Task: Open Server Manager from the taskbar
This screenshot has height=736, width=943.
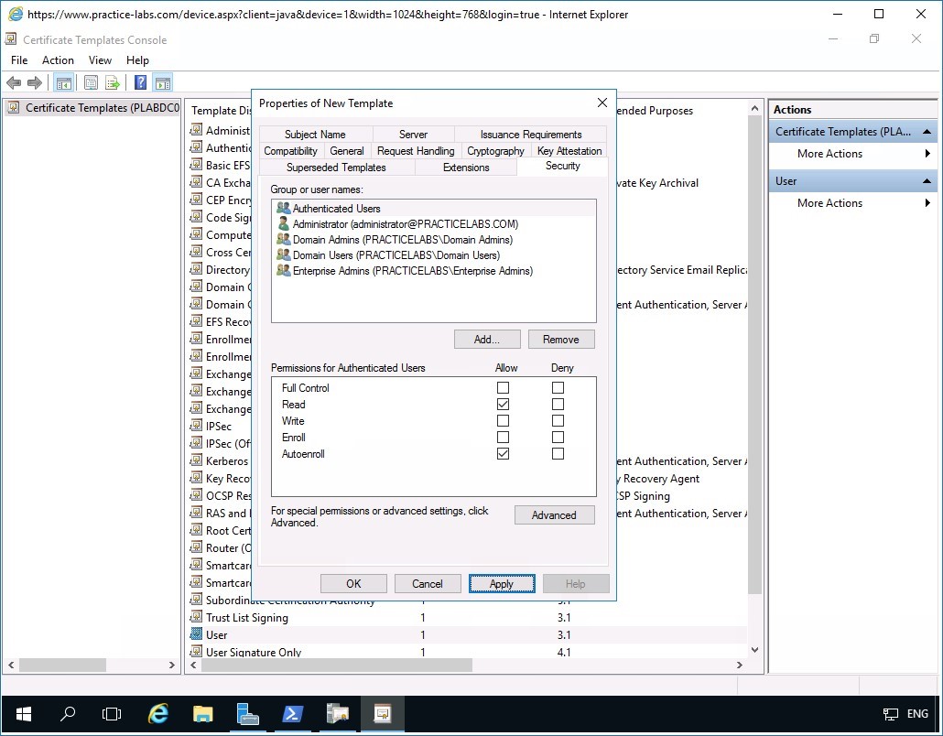Action: coord(247,714)
